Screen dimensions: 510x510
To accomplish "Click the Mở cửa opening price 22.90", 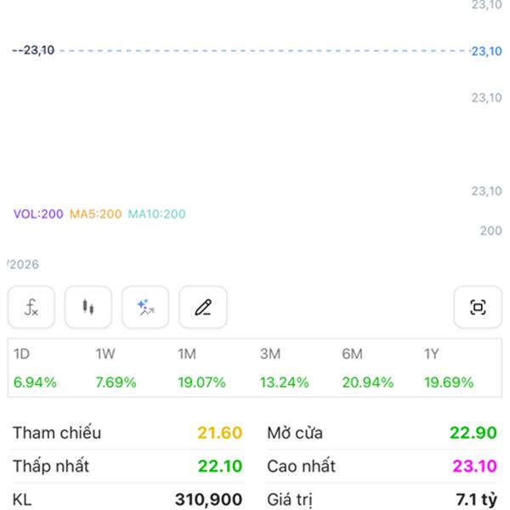I will 473,433.
